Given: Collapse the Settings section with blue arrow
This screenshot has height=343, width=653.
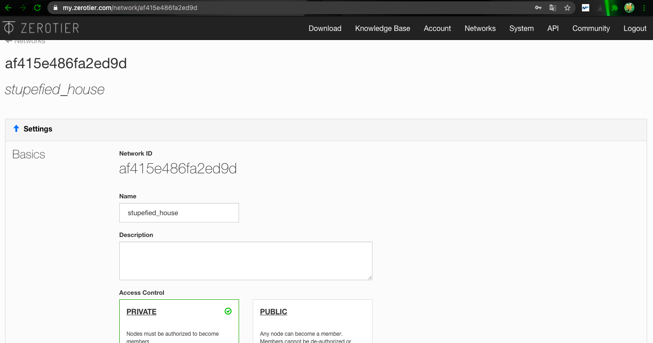Looking at the screenshot, I should (x=16, y=129).
